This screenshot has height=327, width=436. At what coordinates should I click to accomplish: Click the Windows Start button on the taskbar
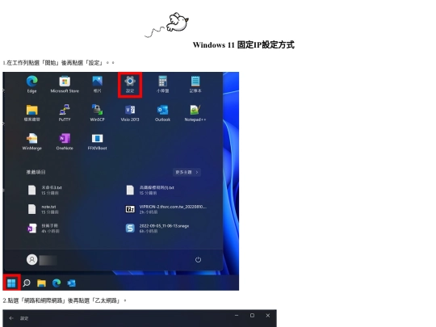11,283
